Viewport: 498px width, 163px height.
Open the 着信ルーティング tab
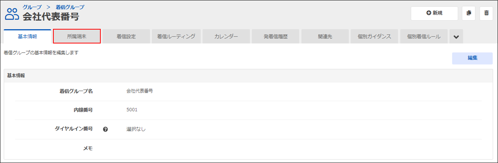click(x=176, y=37)
